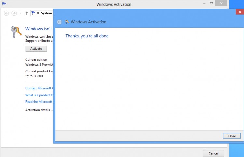244x157 pixels.
Task: Click the 'Windows isn't' heading
Action: click(x=39, y=29)
